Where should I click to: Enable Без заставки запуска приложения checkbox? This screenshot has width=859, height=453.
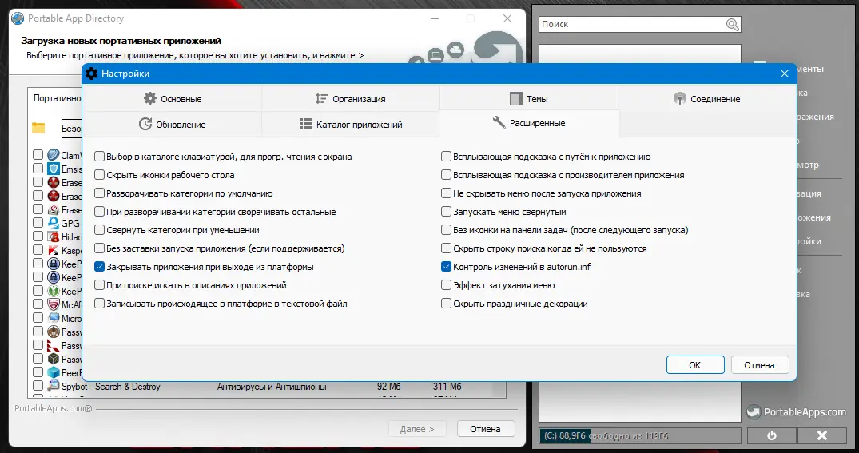(99, 248)
